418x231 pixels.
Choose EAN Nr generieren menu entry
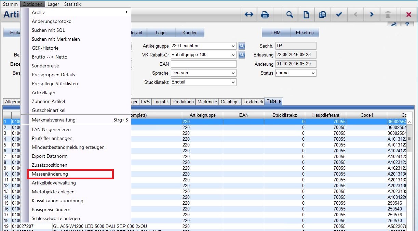pos(51,130)
